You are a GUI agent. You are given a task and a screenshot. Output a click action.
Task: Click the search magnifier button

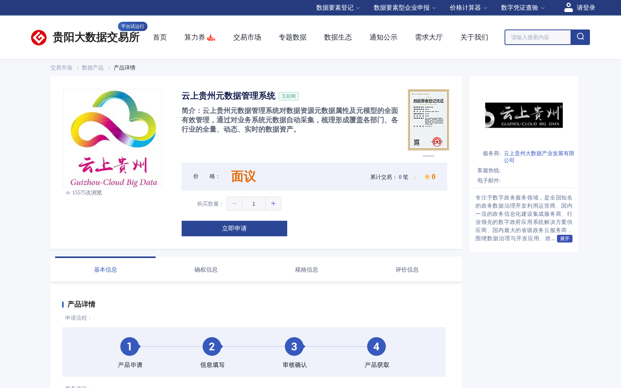point(580,37)
